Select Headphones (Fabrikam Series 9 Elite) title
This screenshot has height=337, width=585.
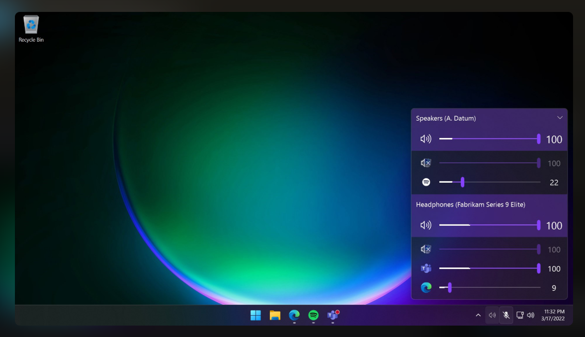pyautogui.click(x=471, y=204)
